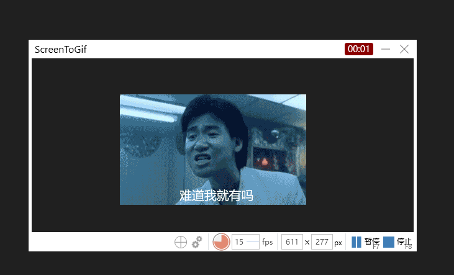Pause recording with the 暂停 button
454x275 pixels.
point(365,242)
